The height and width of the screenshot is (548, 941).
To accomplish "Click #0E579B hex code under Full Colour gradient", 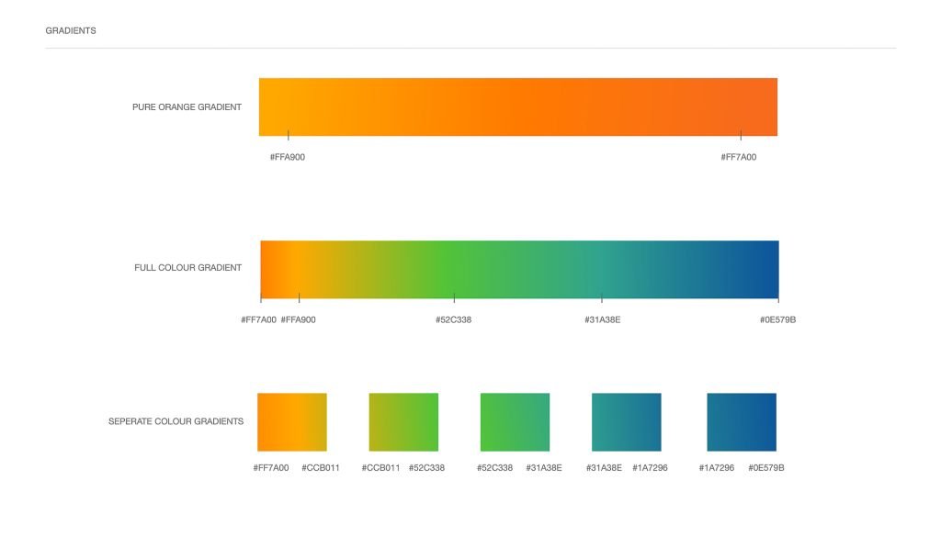I will click(x=777, y=319).
